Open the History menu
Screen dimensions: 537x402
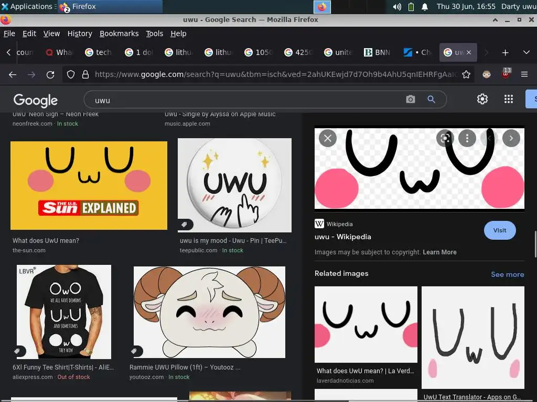click(80, 33)
